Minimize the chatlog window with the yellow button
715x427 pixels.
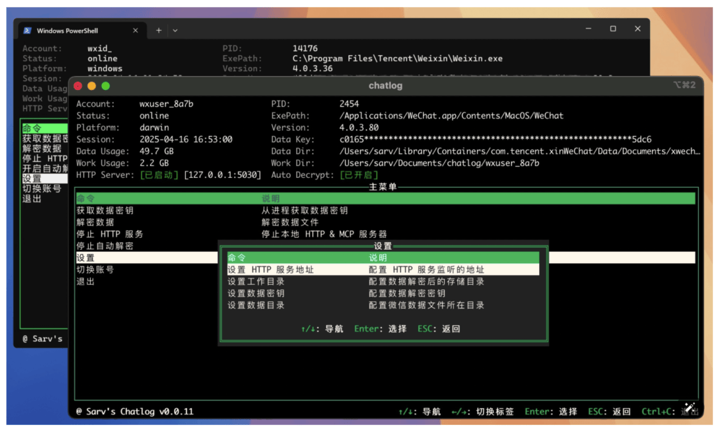tap(91, 86)
